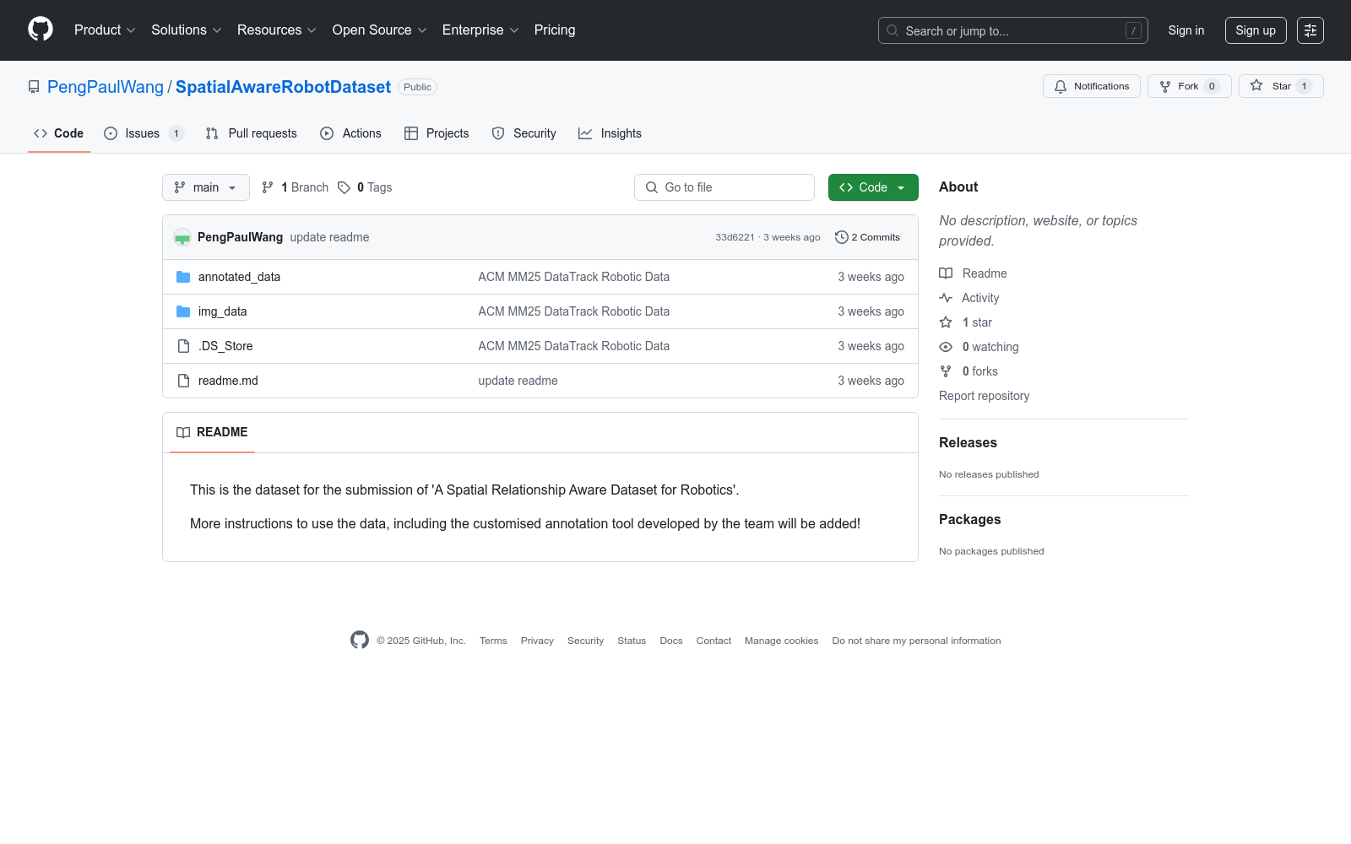Click the .DS_Store file icon
This screenshot has width=1351, height=844.
[183, 346]
